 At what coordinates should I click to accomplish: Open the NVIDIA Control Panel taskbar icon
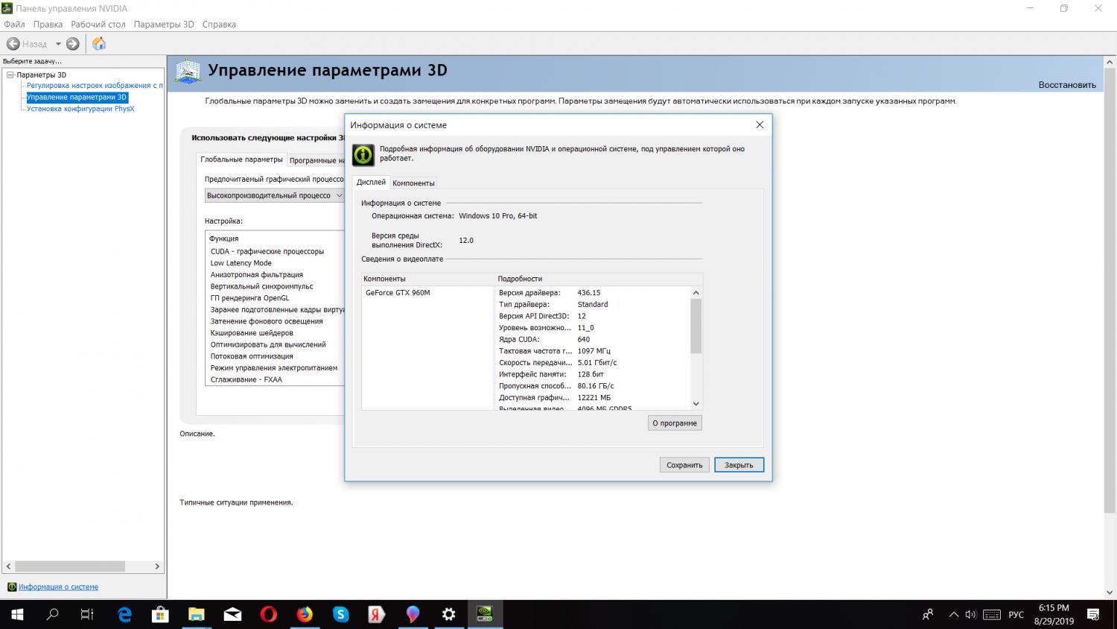pos(485,614)
